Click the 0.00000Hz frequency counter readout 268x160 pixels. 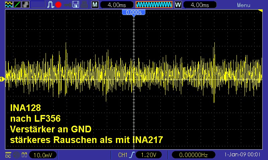pos(193,155)
